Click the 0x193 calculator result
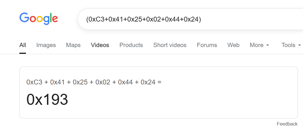The height and width of the screenshot is (134, 303). (x=47, y=99)
